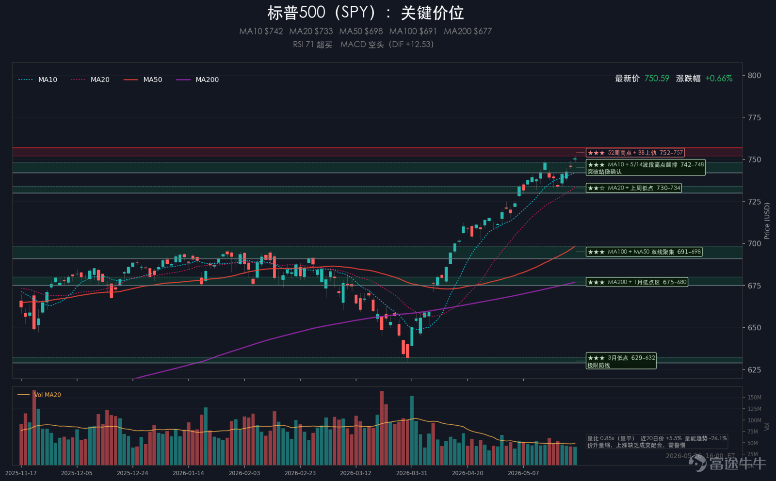Select the MA10 $742 value in subtitle
The image size is (776, 481).
point(261,32)
